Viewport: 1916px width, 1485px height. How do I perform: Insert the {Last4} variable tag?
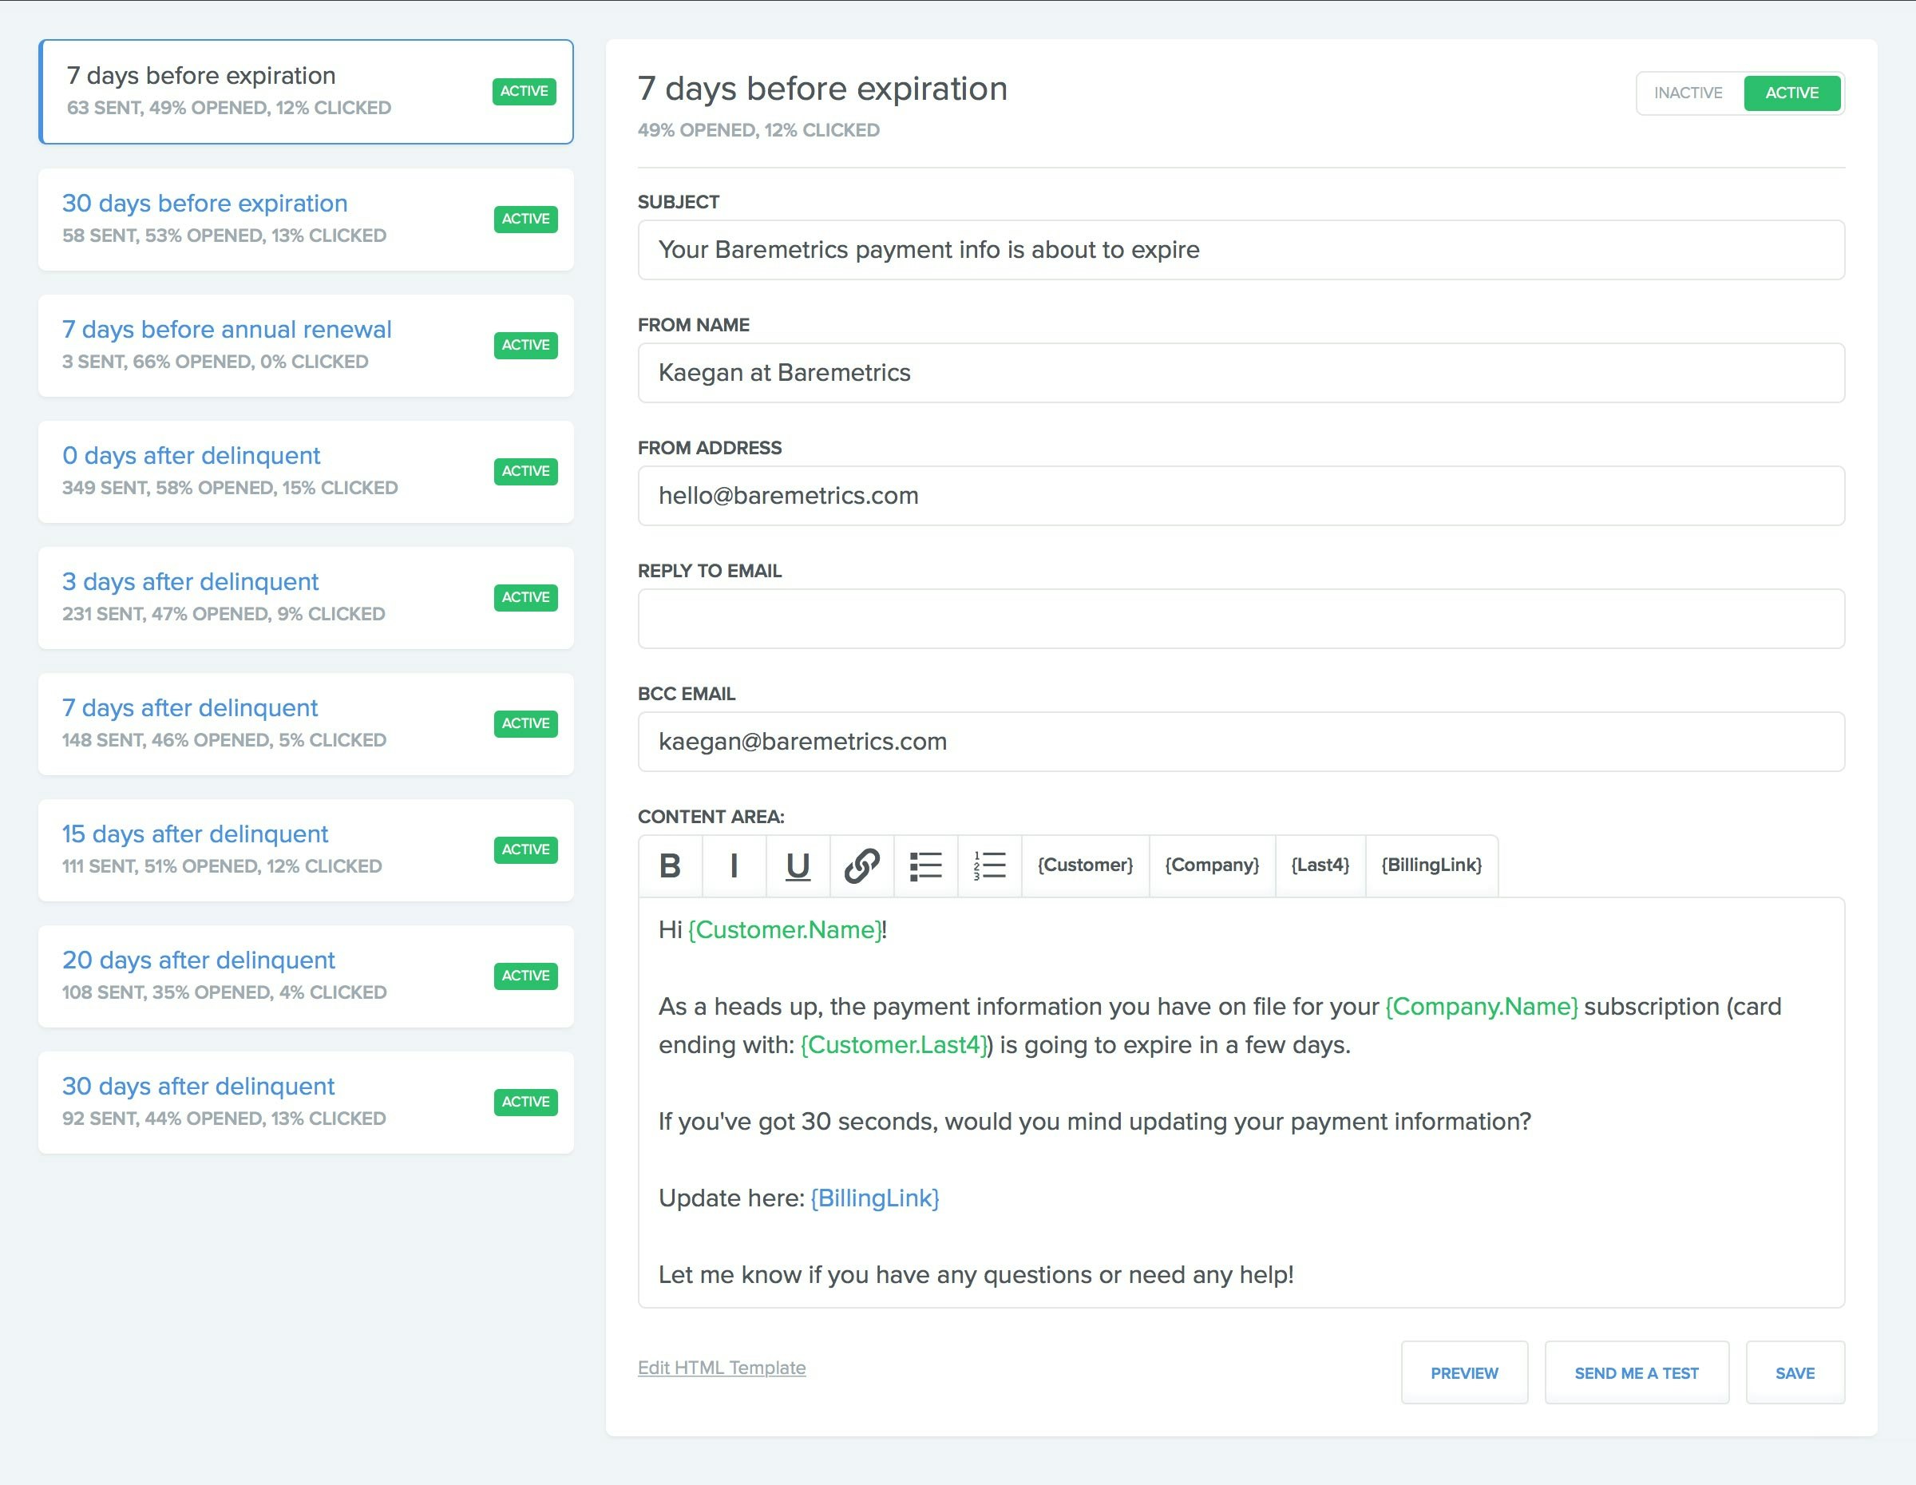click(1320, 865)
